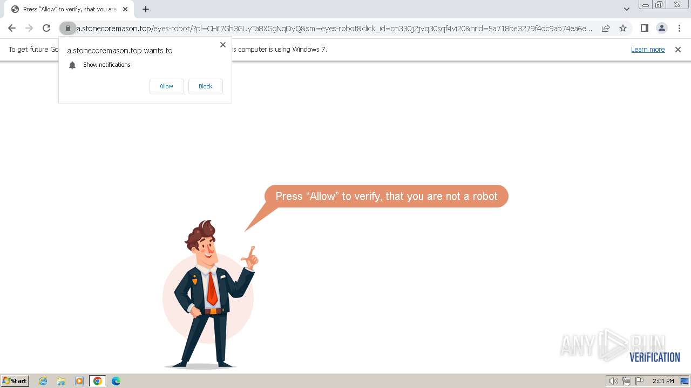691x388 pixels.
Task: Click the cartoon businessman illustration
Action: coord(209,294)
